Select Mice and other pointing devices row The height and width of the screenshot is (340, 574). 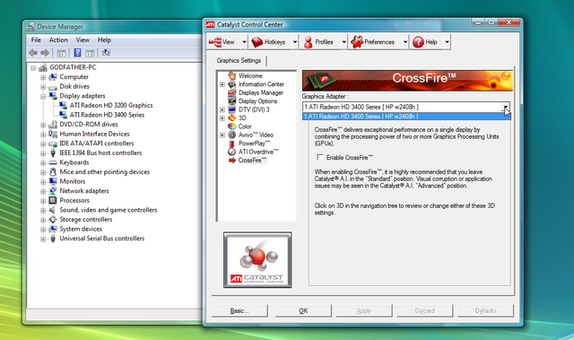pos(105,172)
